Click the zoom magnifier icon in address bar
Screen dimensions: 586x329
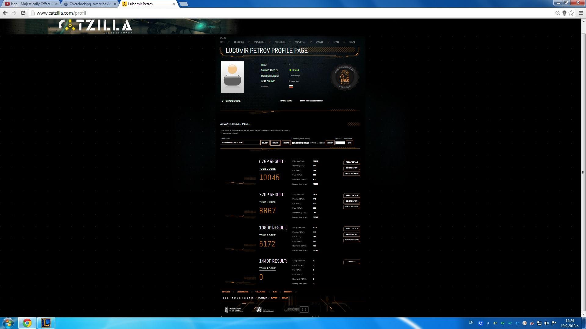coord(558,13)
